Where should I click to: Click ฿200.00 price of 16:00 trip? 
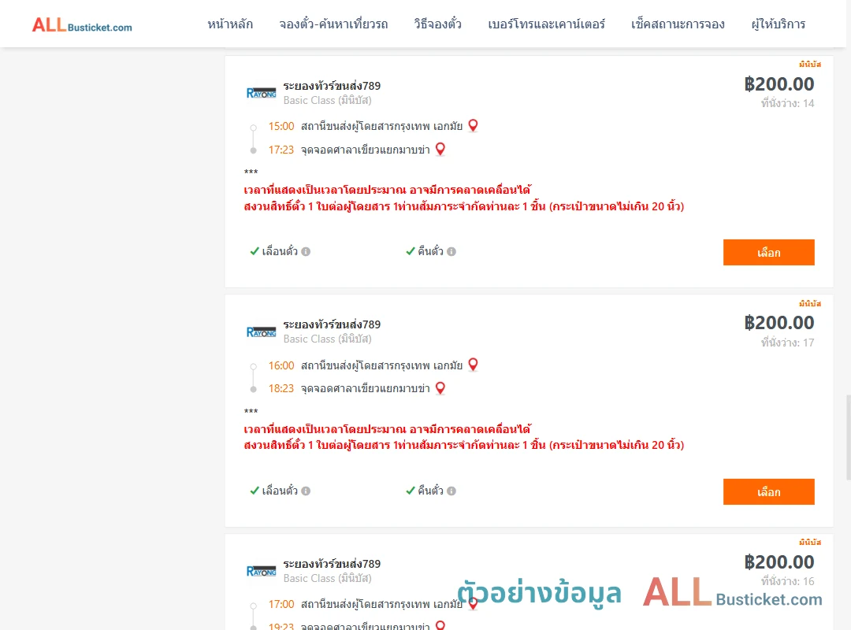(x=779, y=323)
